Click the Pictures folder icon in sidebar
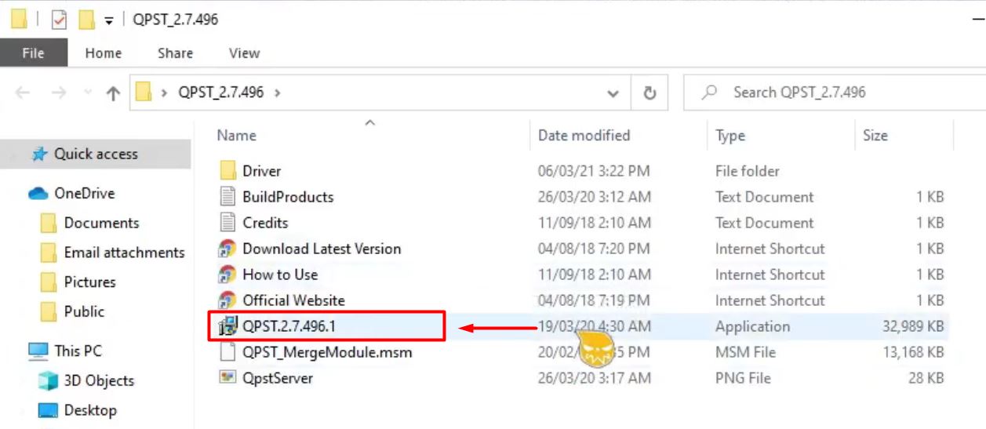Screen dimensions: 986x429 coord(49,282)
